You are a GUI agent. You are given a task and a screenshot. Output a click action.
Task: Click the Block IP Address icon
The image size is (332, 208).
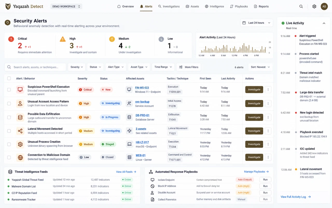pyautogui.click(x=153, y=186)
